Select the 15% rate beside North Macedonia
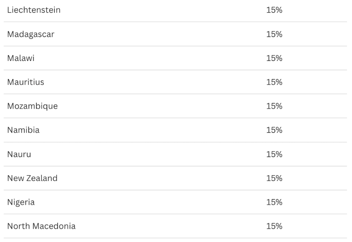 tap(274, 226)
